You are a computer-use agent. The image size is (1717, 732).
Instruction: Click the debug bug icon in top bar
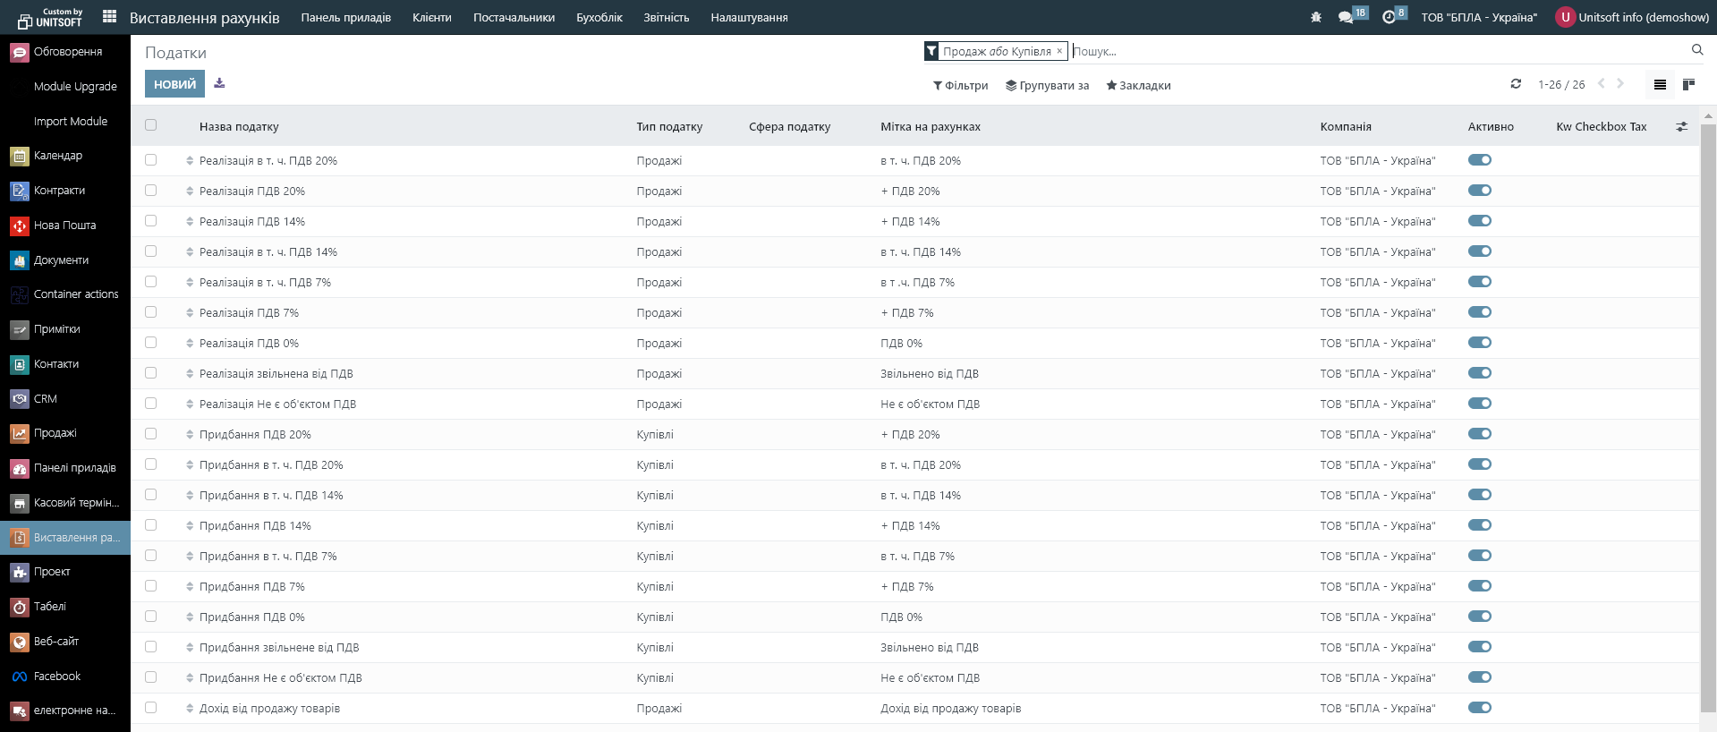(x=1315, y=17)
